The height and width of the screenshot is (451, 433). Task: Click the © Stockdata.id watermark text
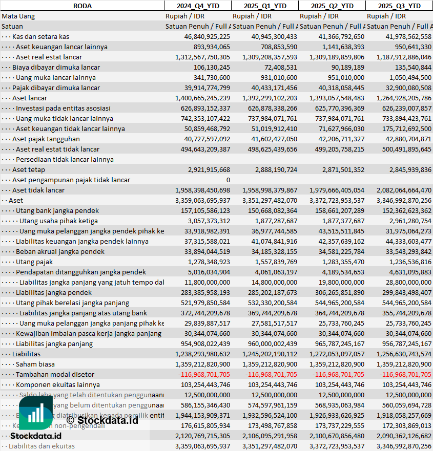pyautogui.click(x=102, y=420)
